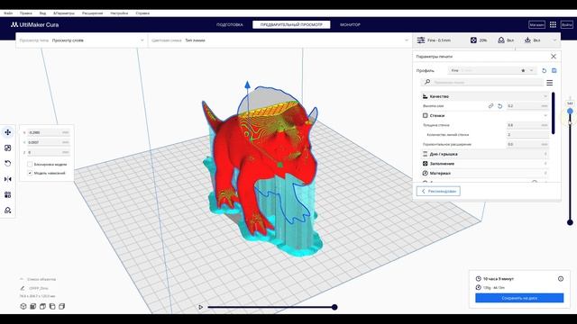Viewport: 577px width, 324px height.
Task: Click the settings search field
Action: tap(482, 82)
